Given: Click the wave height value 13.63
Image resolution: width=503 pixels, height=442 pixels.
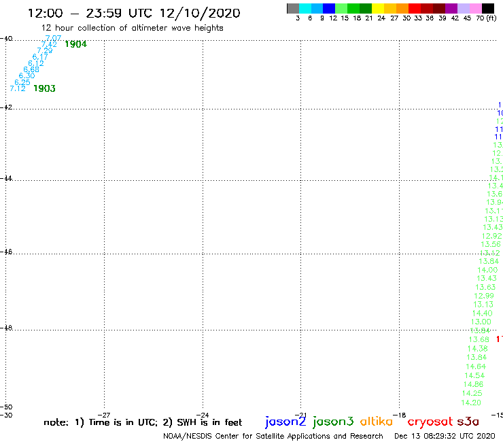Looking at the screenshot, I should click(x=485, y=287).
